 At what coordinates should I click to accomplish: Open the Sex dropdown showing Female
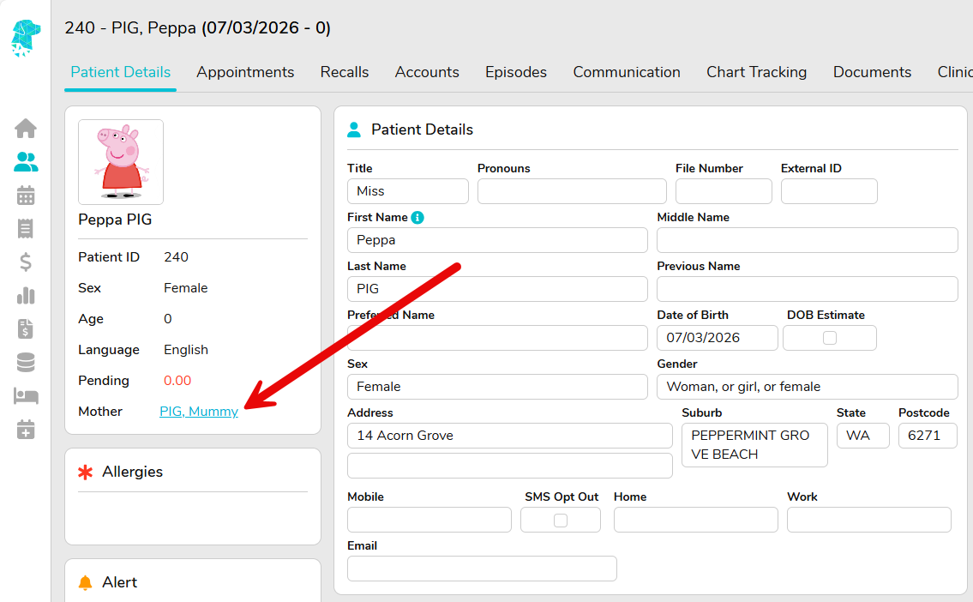tap(496, 387)
